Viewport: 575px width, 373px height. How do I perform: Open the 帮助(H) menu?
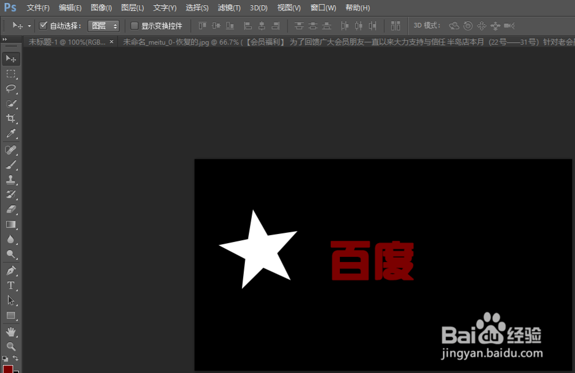coord(358,7)
